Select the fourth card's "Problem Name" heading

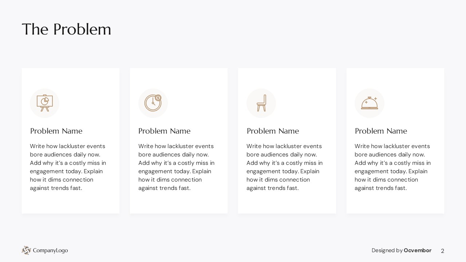click(x=381, y=131)
